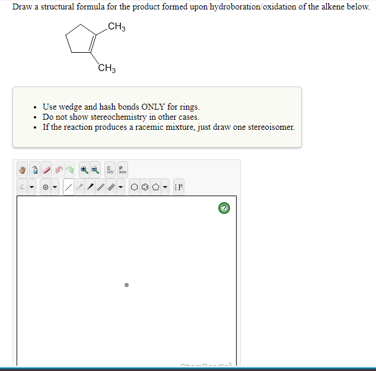Click the Copy button in toolbar
This screenshot has height=371, width=376.
coord(110,170)
